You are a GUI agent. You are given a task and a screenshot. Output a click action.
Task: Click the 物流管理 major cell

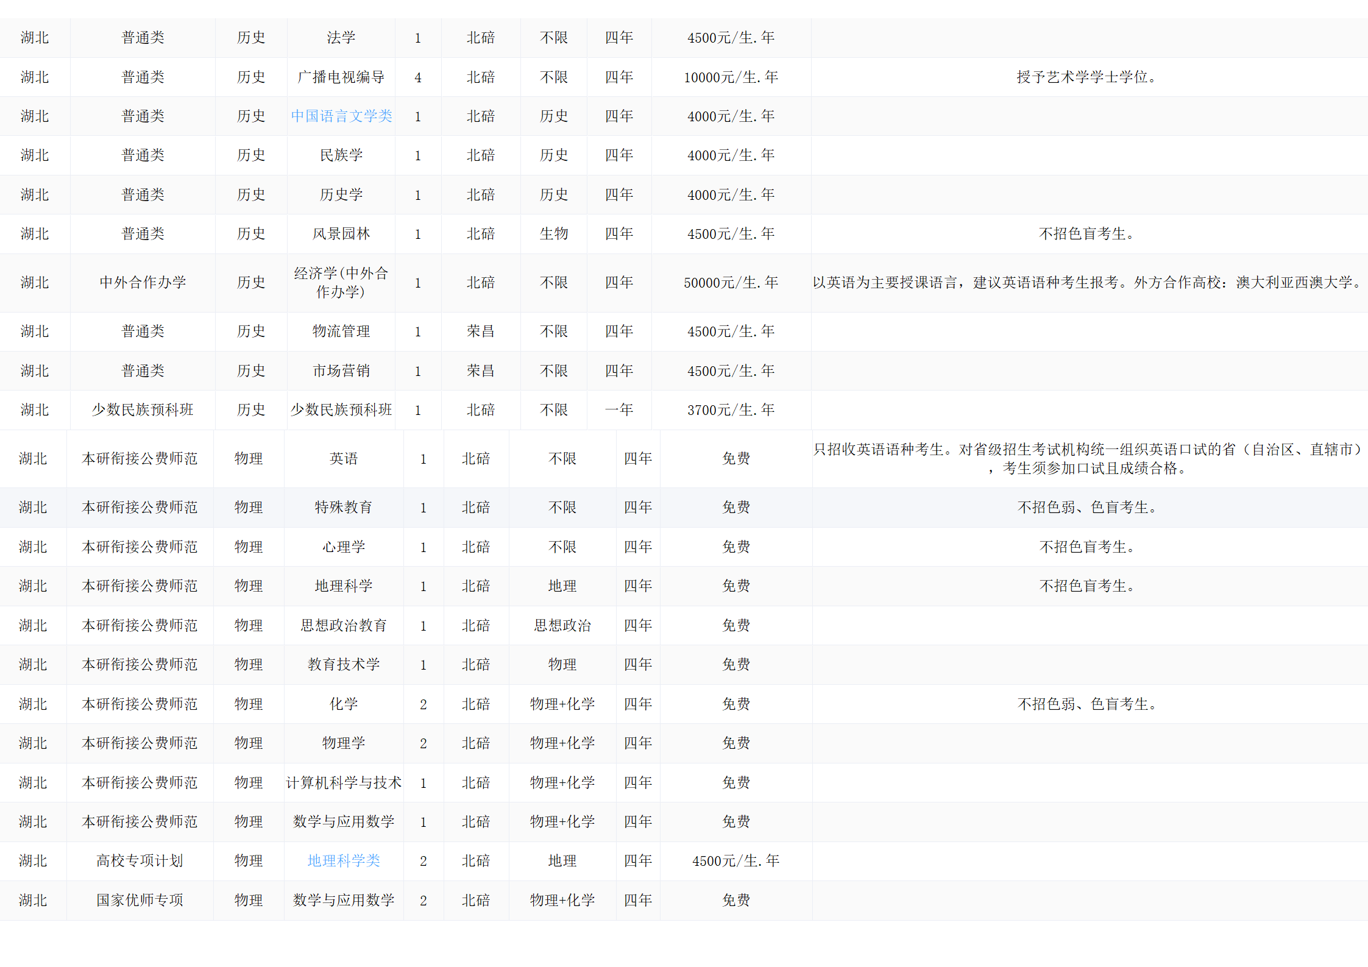[x=341, y=331]
